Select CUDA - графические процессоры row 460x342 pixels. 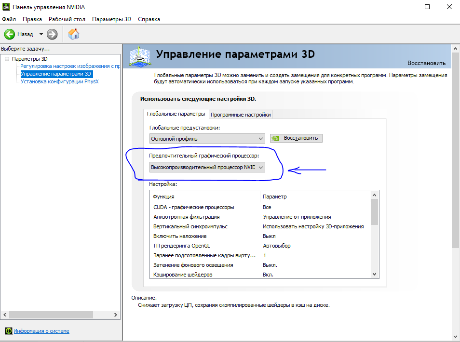pyautogui.click(x=260, y=207)
